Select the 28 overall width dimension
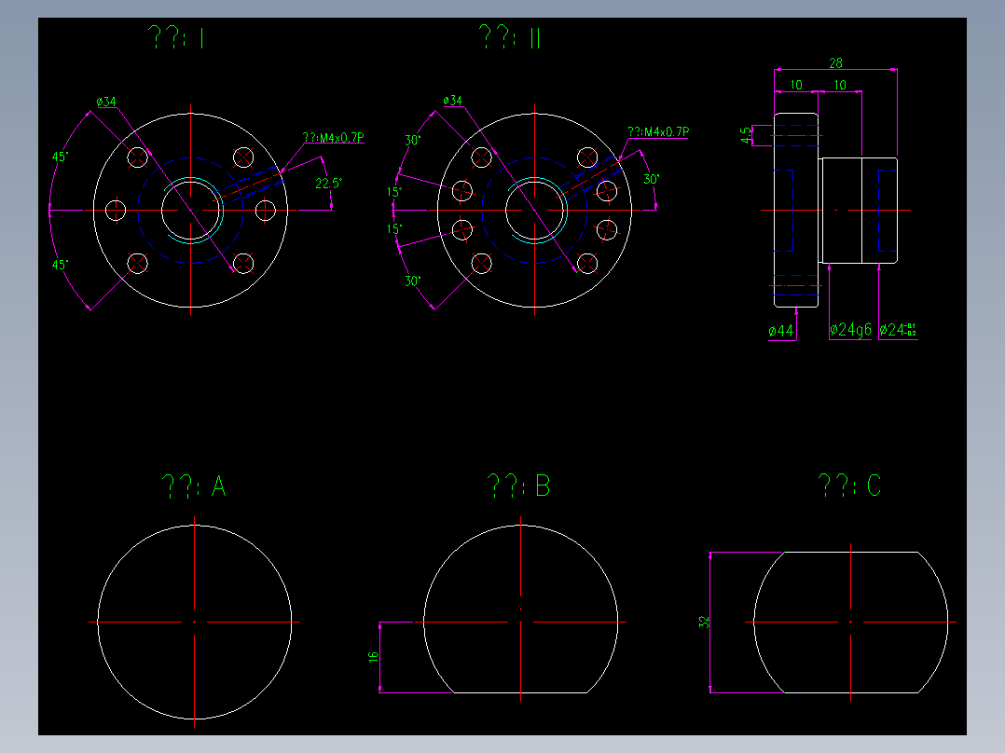1005x753 pixels. (834, 62)
